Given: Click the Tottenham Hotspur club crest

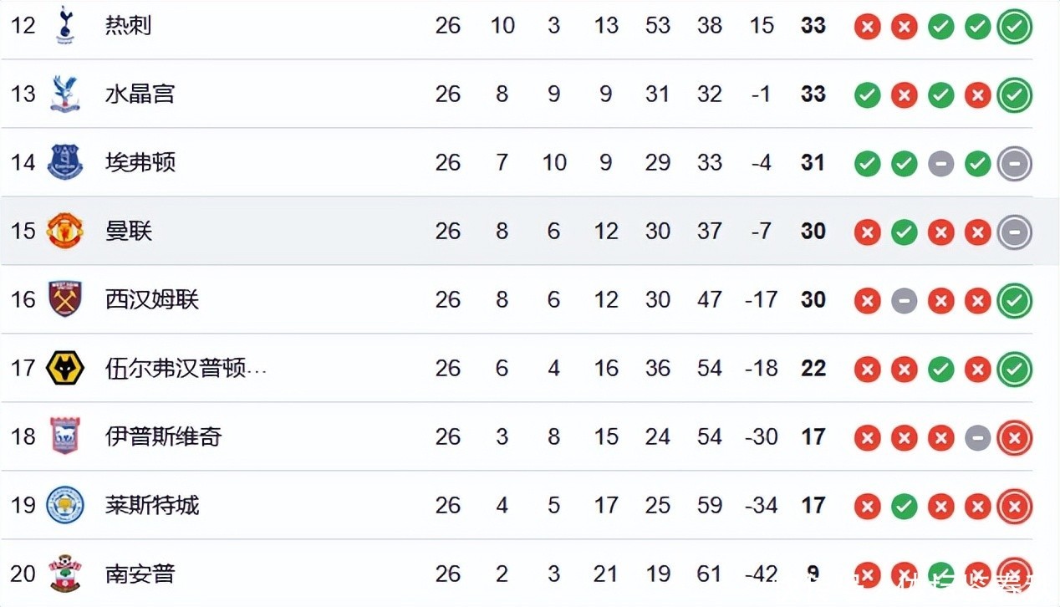Looking at the screenshot, I should click(64, 25).
